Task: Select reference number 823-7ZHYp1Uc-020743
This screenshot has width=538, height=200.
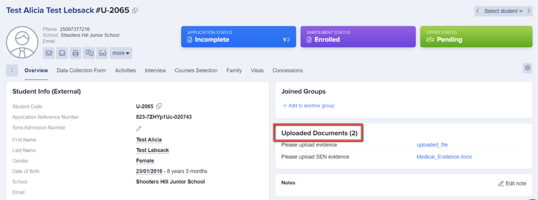Action: pos(164,117)
